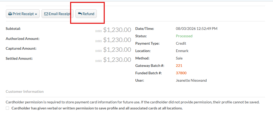This screenshot has height=115, width=273.
Task: Click the Email Receipt button
Action: pos(57,14)
